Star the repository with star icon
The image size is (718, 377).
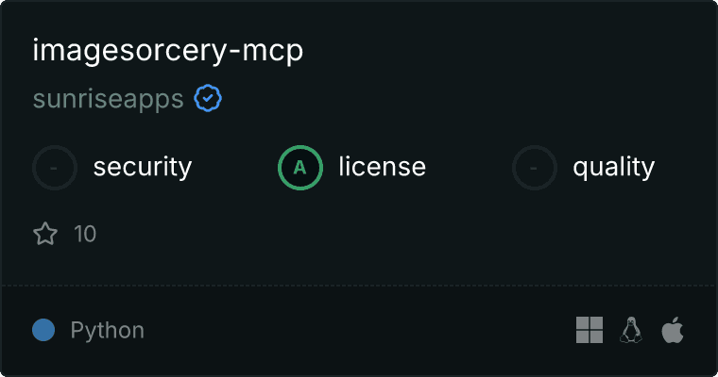click(45, 234)
